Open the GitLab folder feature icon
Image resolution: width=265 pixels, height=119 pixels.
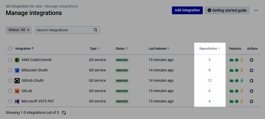click(231, 91)
